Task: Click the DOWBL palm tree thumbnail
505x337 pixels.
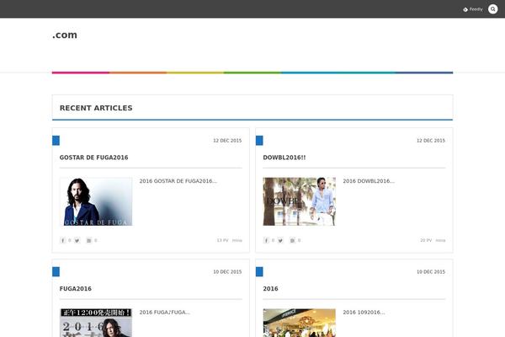Action: pos(299,201)
